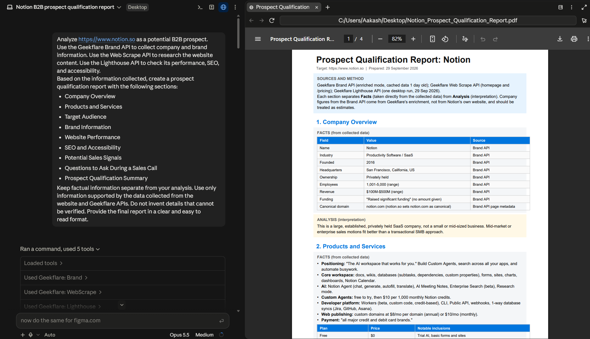Screen dimensions: 590x339
Task: Zoom out the PDF with minus
Action: coord(380,39)
